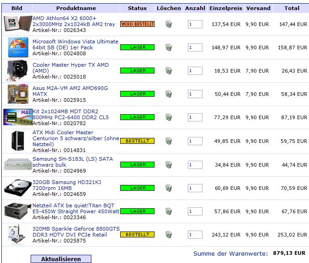Remove the 320GB Samsung HD321KJ hard drive

tap(169, 188)
